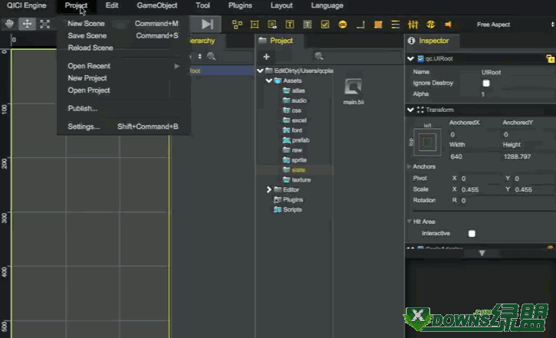The height and width of the screenshot is (338, 556).
Task: Add an OK button object from toolbar
Action: (x=343, y=25)
